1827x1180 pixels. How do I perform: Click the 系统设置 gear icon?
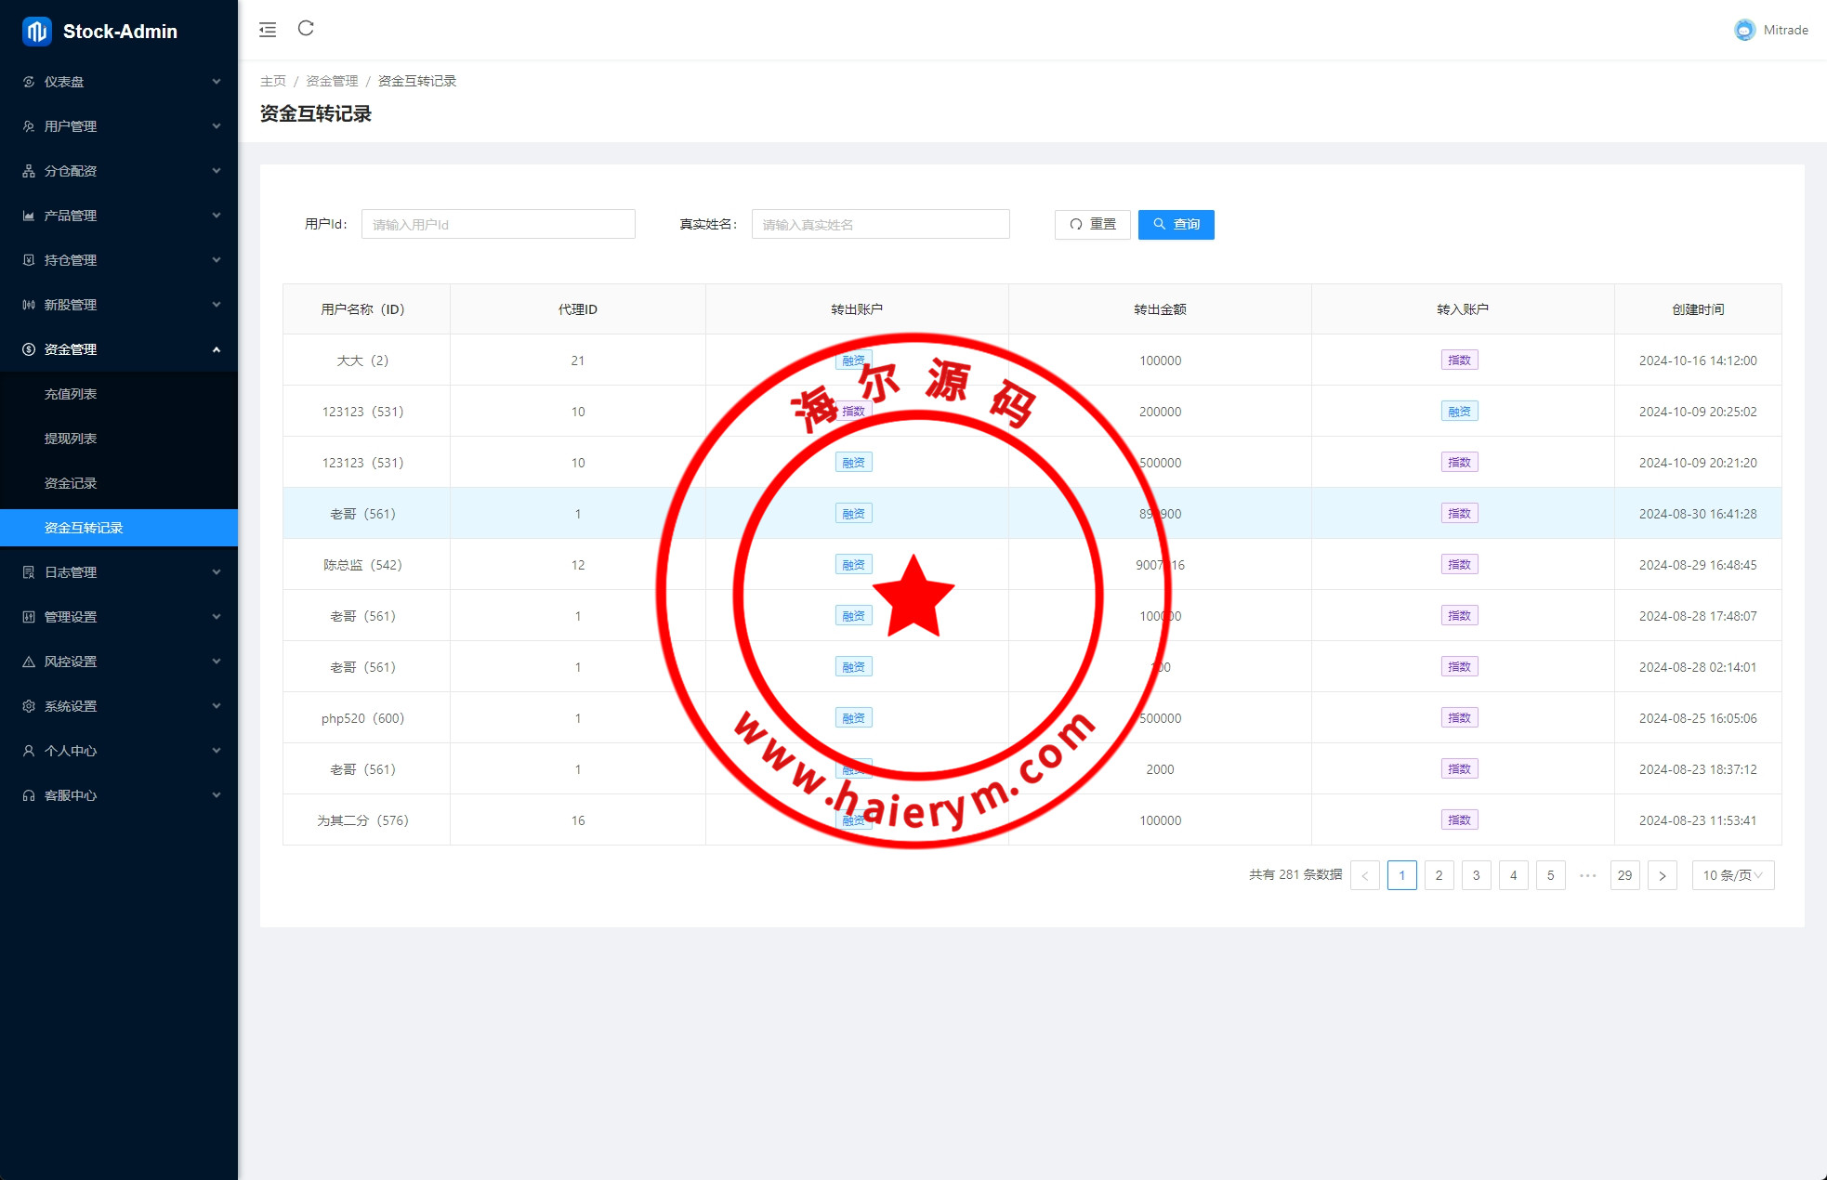click(29, 706)
